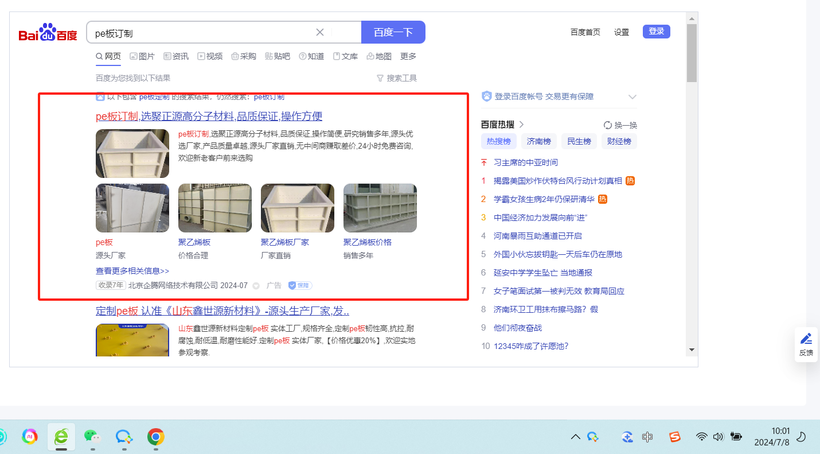The width and height of the screenshot is (820, 454).
Task: Switch to the 采购 tab
Action: coord(244,56)
